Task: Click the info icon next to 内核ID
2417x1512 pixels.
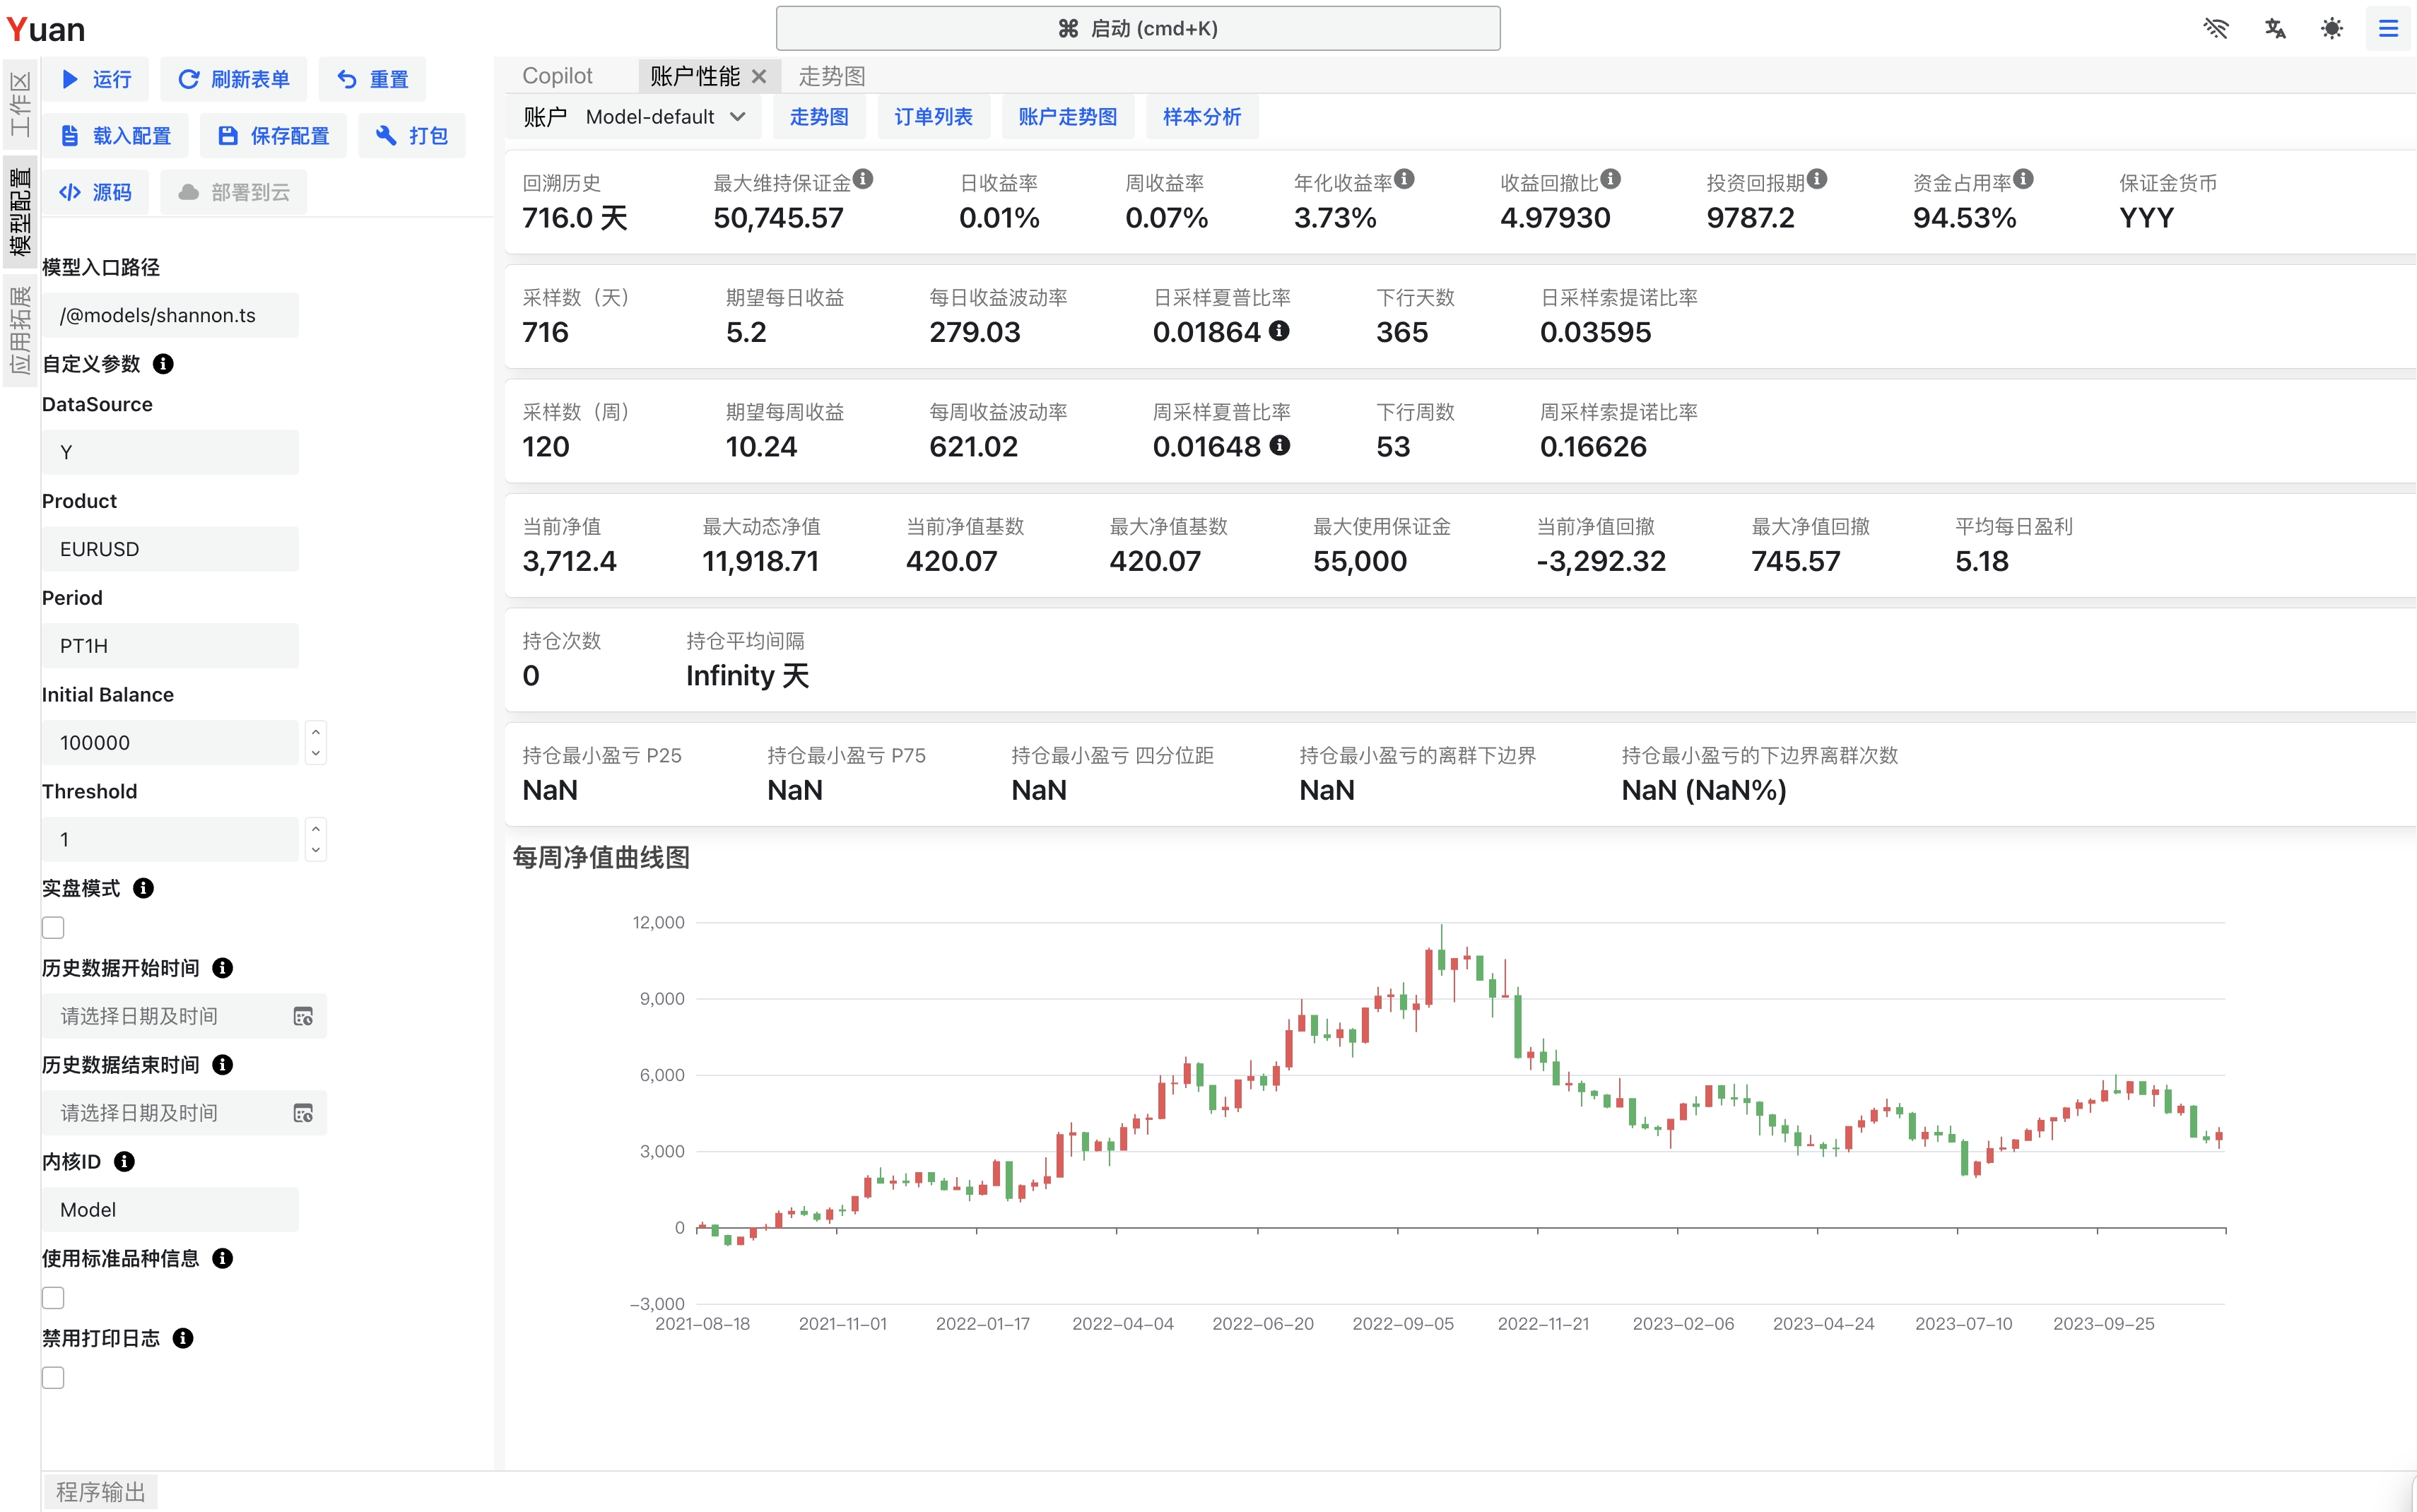Action: [x=124, y=1162]
